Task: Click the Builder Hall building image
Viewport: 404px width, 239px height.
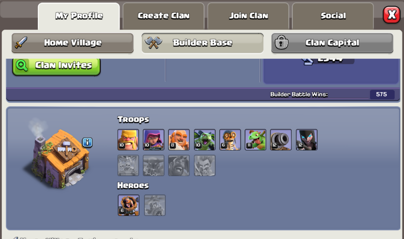Action: [x=57, y=155]
